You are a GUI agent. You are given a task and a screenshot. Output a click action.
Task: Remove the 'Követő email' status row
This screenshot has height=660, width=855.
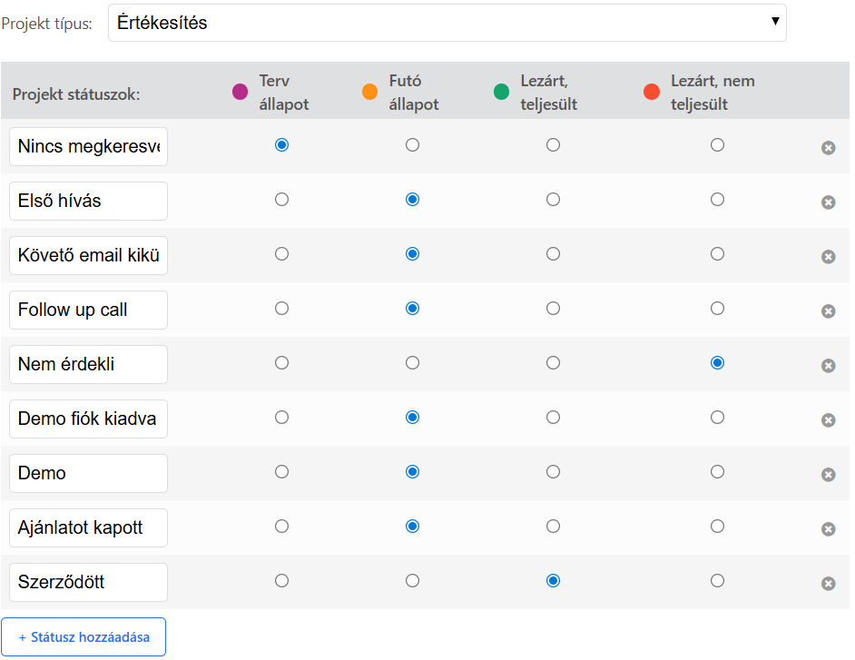point(828,257)
